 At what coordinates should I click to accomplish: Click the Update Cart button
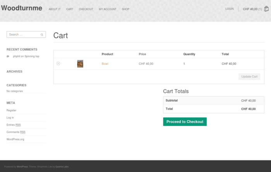coord(249,77)
